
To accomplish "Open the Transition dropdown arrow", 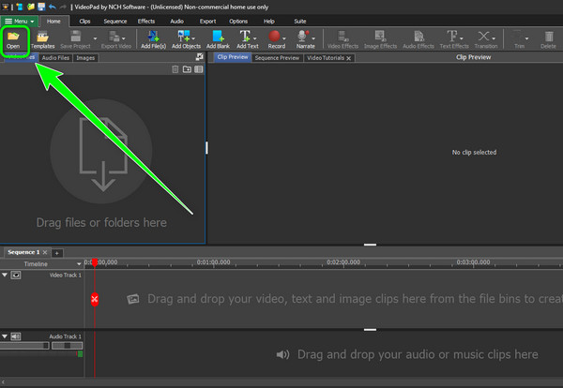I will (494, 38).
